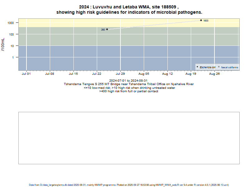Click the empty lower plot panel
Image resolution: width=249 pixels, height=187 pixels.
pyautogui.click(x=129, y=138)
